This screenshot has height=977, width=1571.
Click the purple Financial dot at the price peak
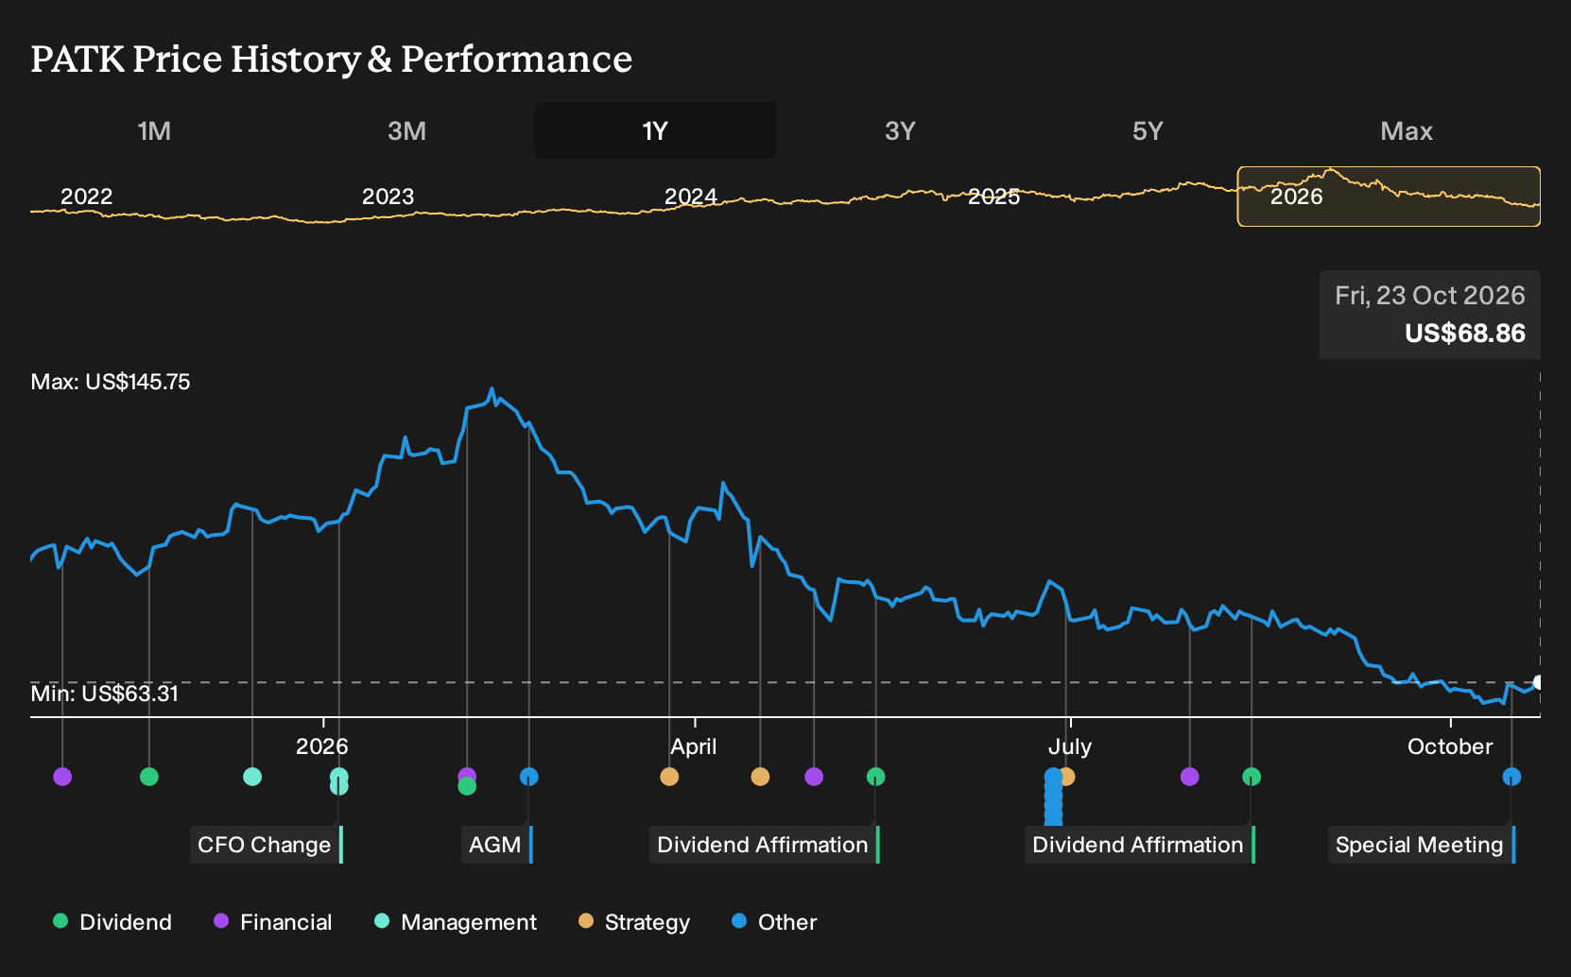tap(467, 776)
